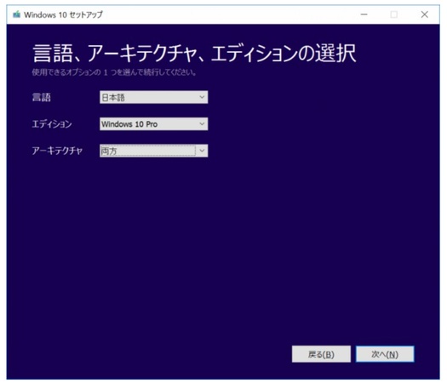Click the 言語 label text
Viewport: 447px width, 383px height.
(42, 98)
